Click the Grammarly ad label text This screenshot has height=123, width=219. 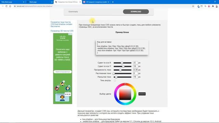(73, 12)
